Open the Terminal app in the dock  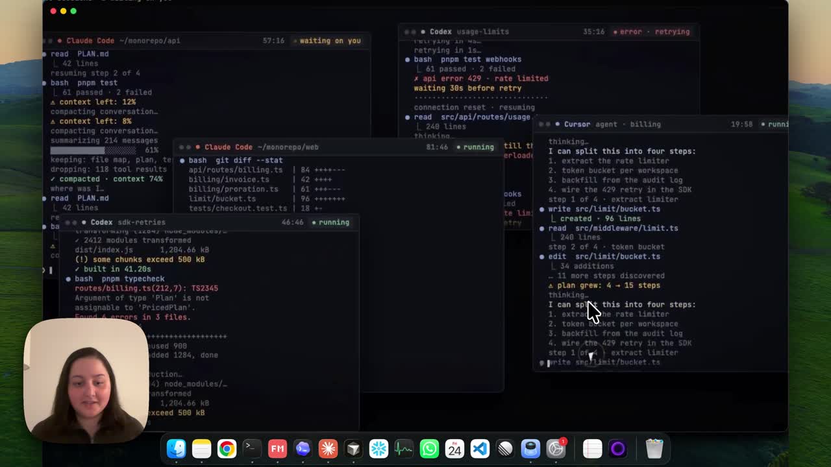pos(252,448)
